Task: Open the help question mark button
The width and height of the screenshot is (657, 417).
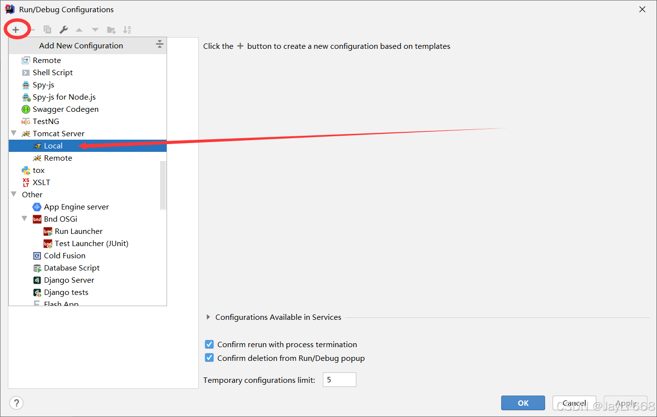Action: click(16, 403)
